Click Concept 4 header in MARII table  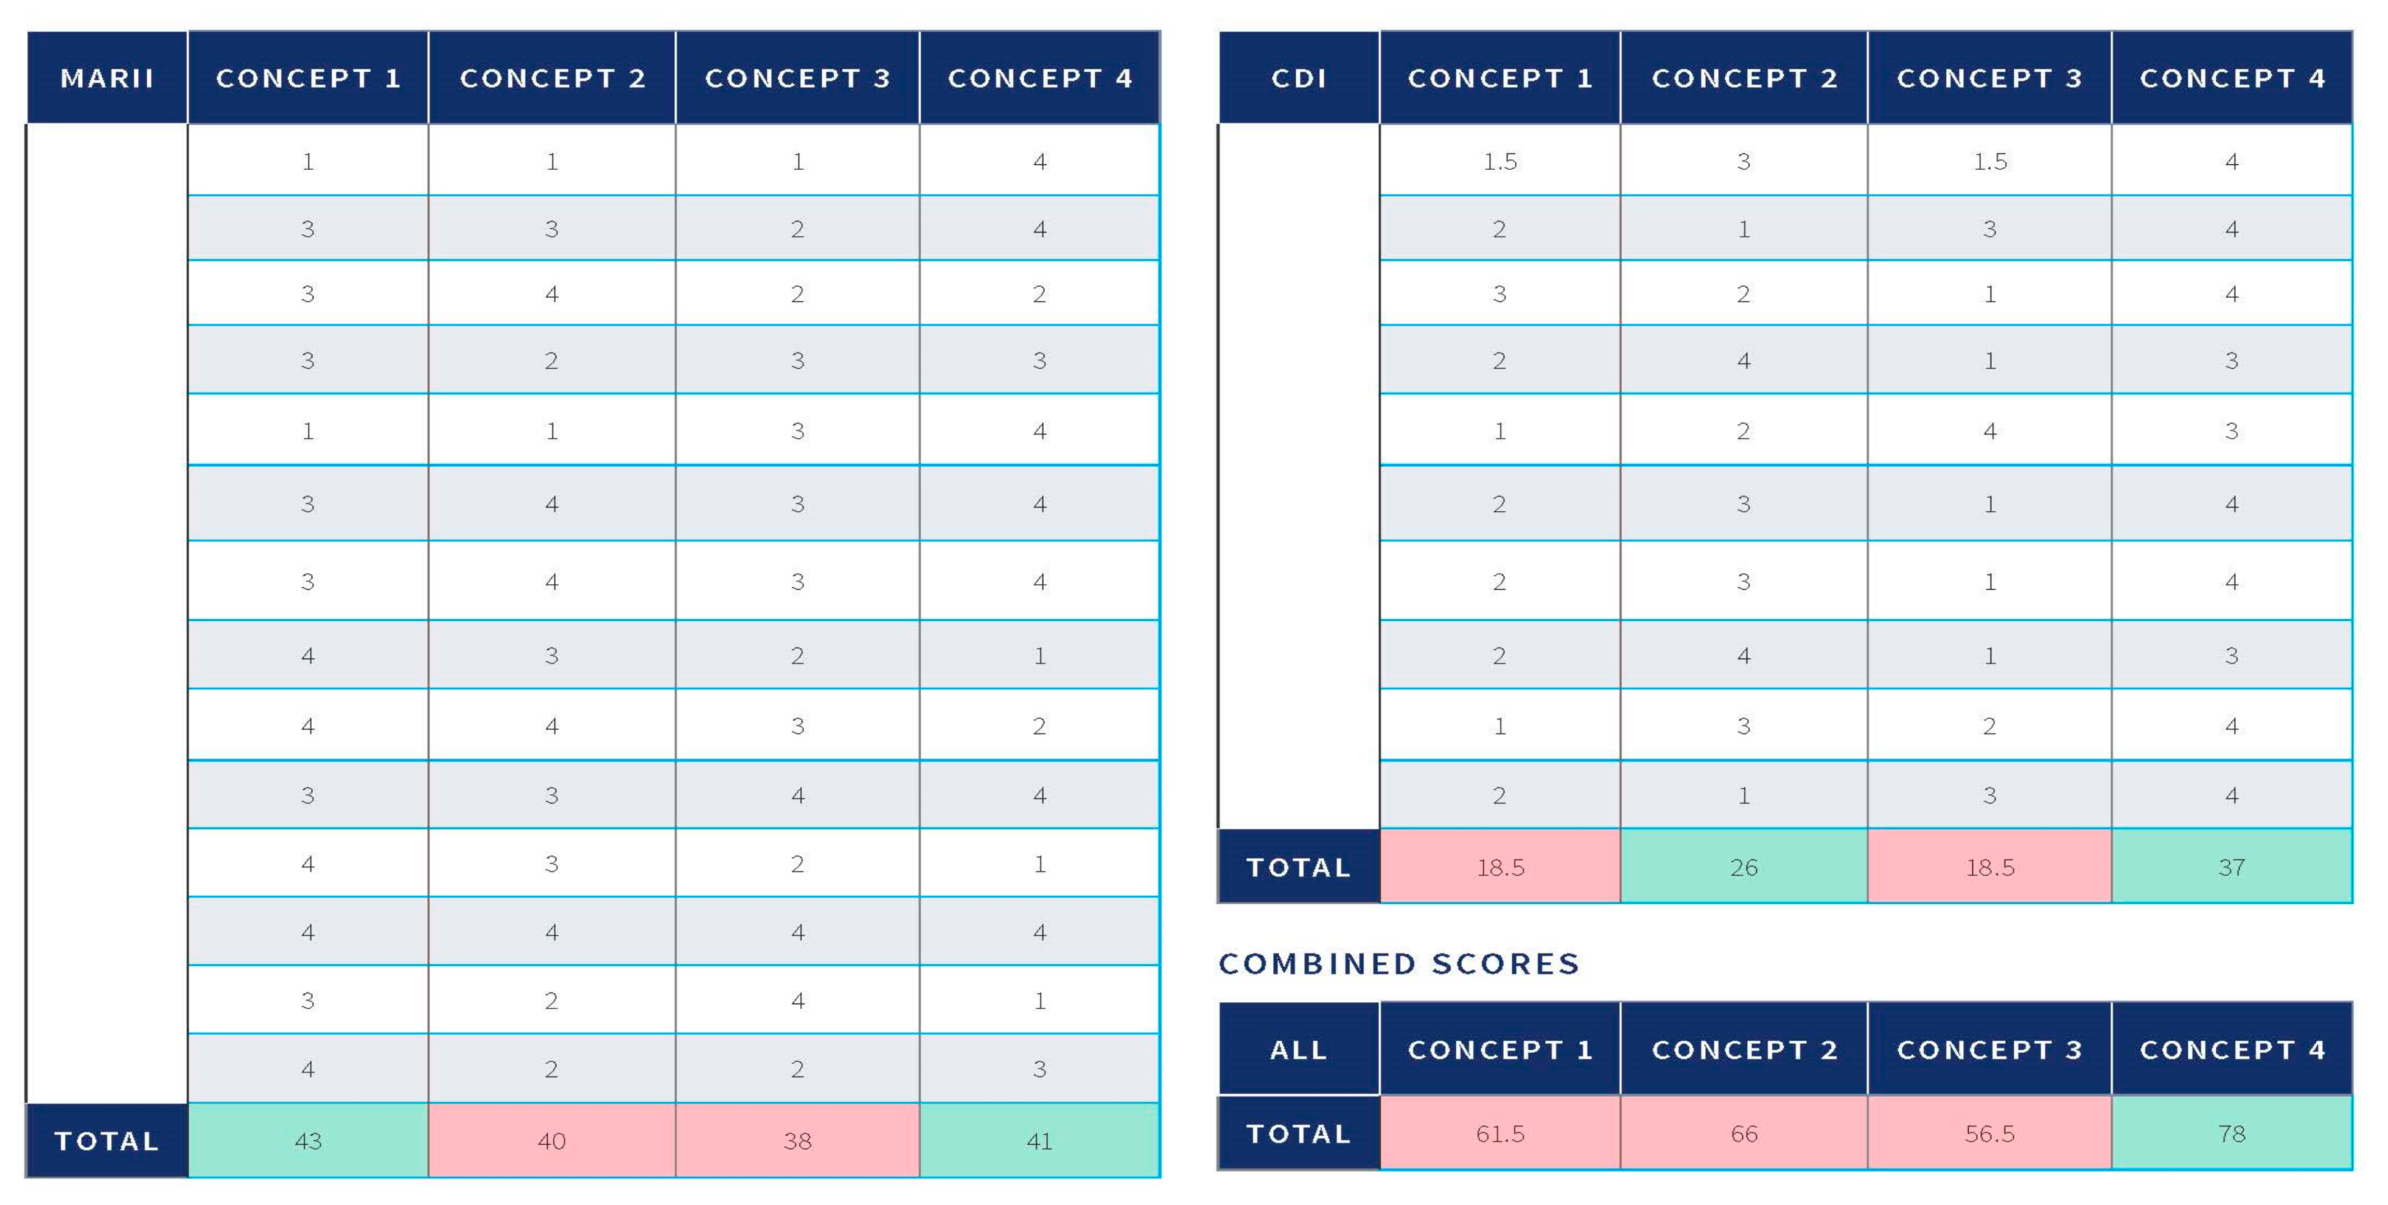click(x=1039, y=78)
